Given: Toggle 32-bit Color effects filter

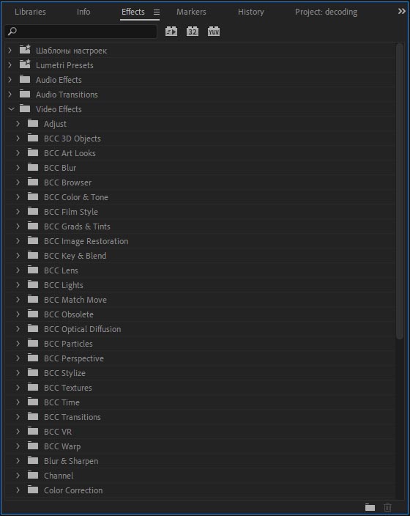Looking at the screenshot, I should pos(193,32).
